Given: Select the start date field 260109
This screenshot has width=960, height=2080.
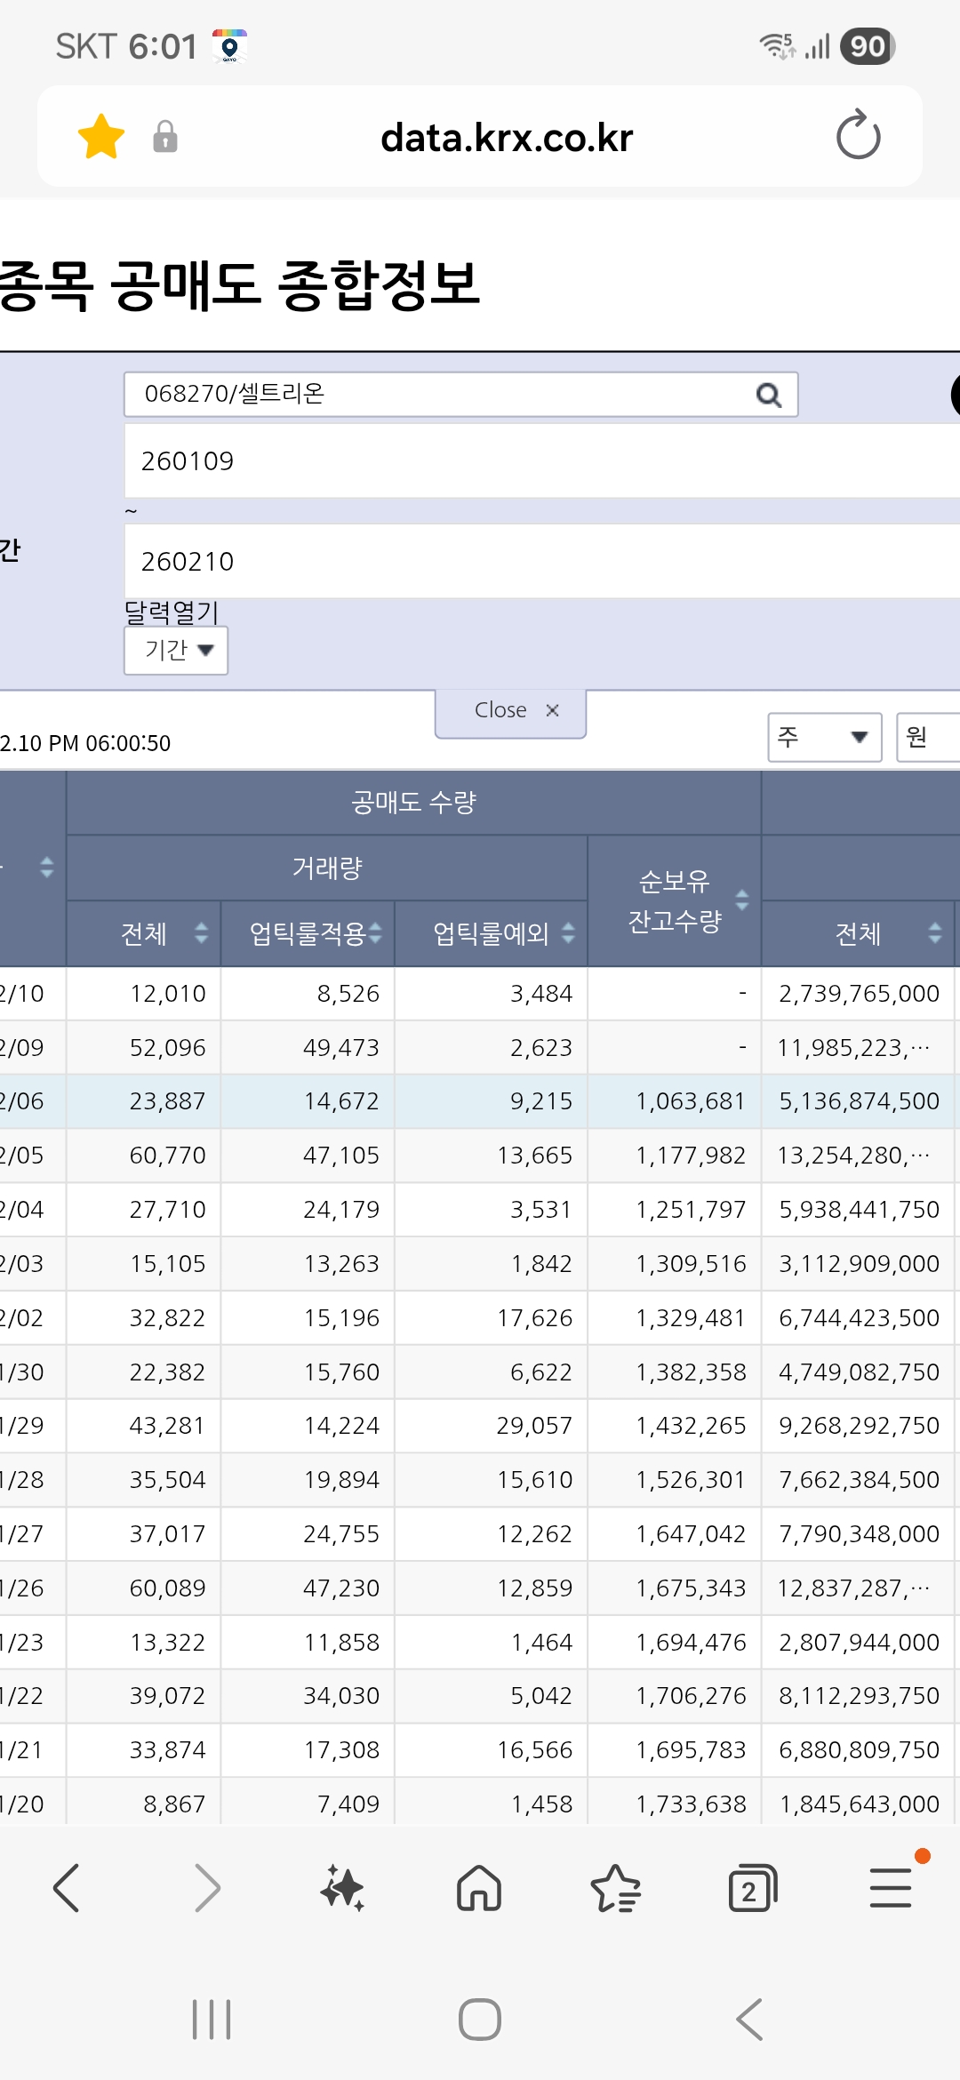Looking at the screenshot, I should click(542, 460).
